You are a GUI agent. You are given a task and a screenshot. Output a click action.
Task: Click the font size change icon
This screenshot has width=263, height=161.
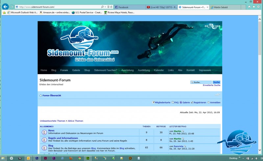click(218, 95)
